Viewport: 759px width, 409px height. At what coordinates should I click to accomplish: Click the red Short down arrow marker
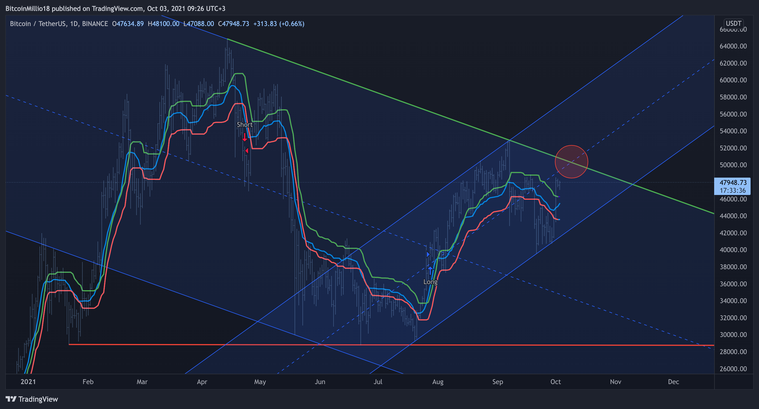click(x=245, y=137)
